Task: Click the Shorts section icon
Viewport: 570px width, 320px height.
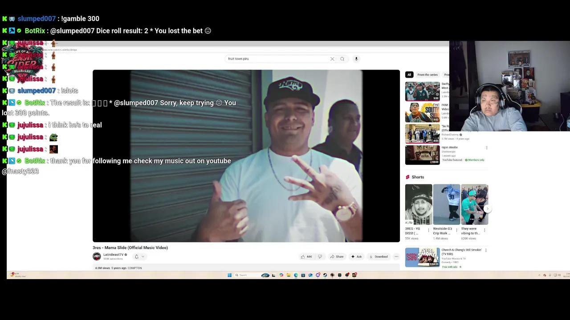Action: pos(407,177)
